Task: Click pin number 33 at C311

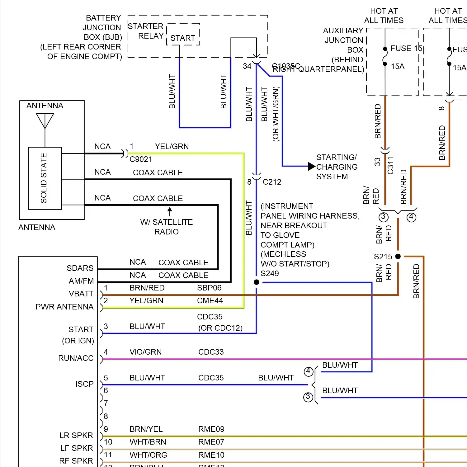Action: click(x=377, y=162)
